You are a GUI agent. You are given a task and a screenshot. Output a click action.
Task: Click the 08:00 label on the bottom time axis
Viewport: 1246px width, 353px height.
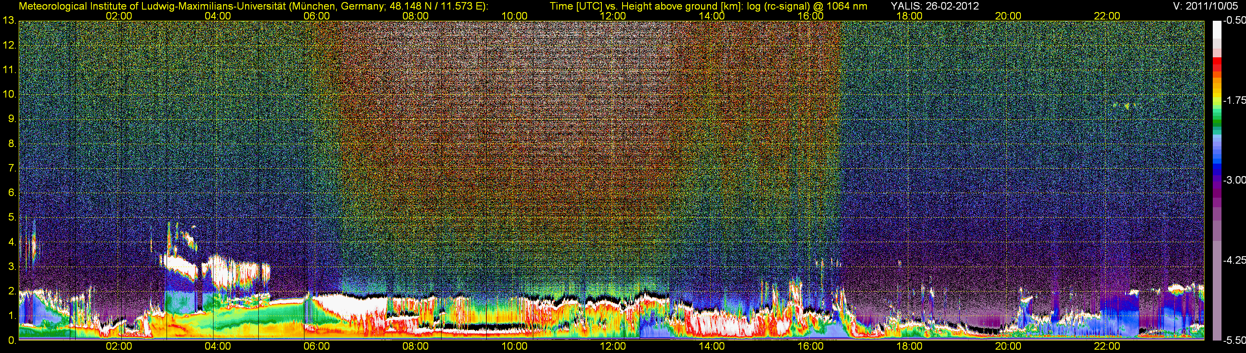tap(415, 346)
